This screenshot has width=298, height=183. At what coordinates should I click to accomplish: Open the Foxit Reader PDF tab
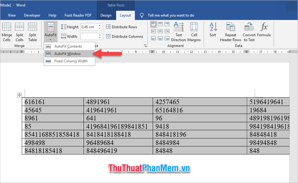pos(78,15)
